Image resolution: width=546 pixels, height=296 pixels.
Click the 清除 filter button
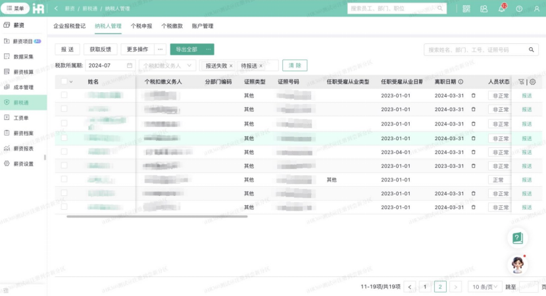tap(294, 66)
